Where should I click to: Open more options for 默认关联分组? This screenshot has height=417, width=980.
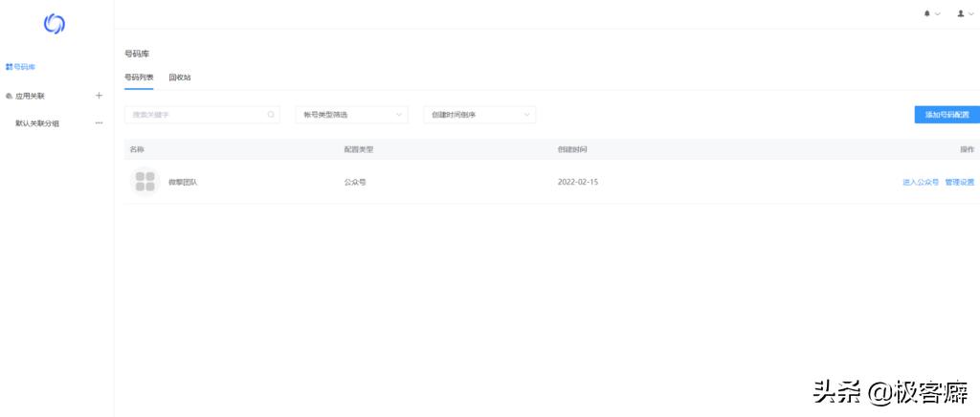[x=99, y=123]
